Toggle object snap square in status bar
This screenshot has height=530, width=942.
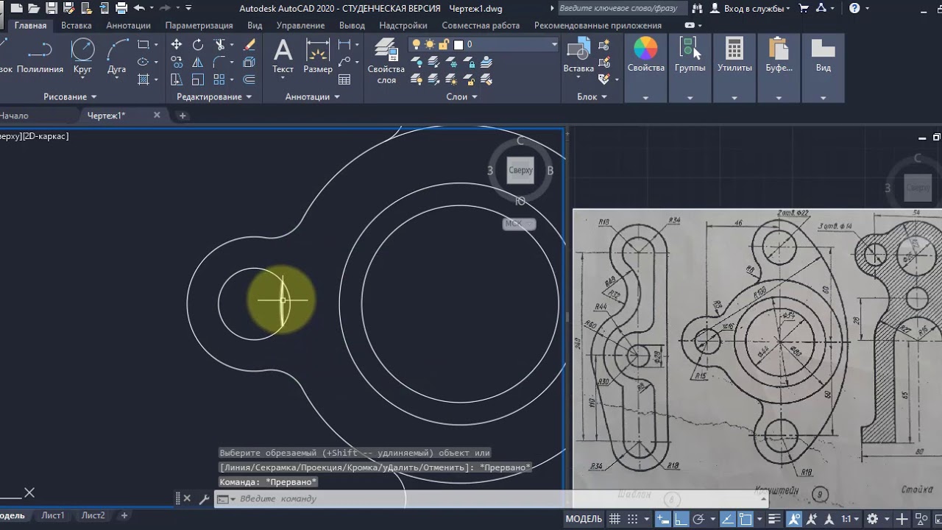[746, 519]
